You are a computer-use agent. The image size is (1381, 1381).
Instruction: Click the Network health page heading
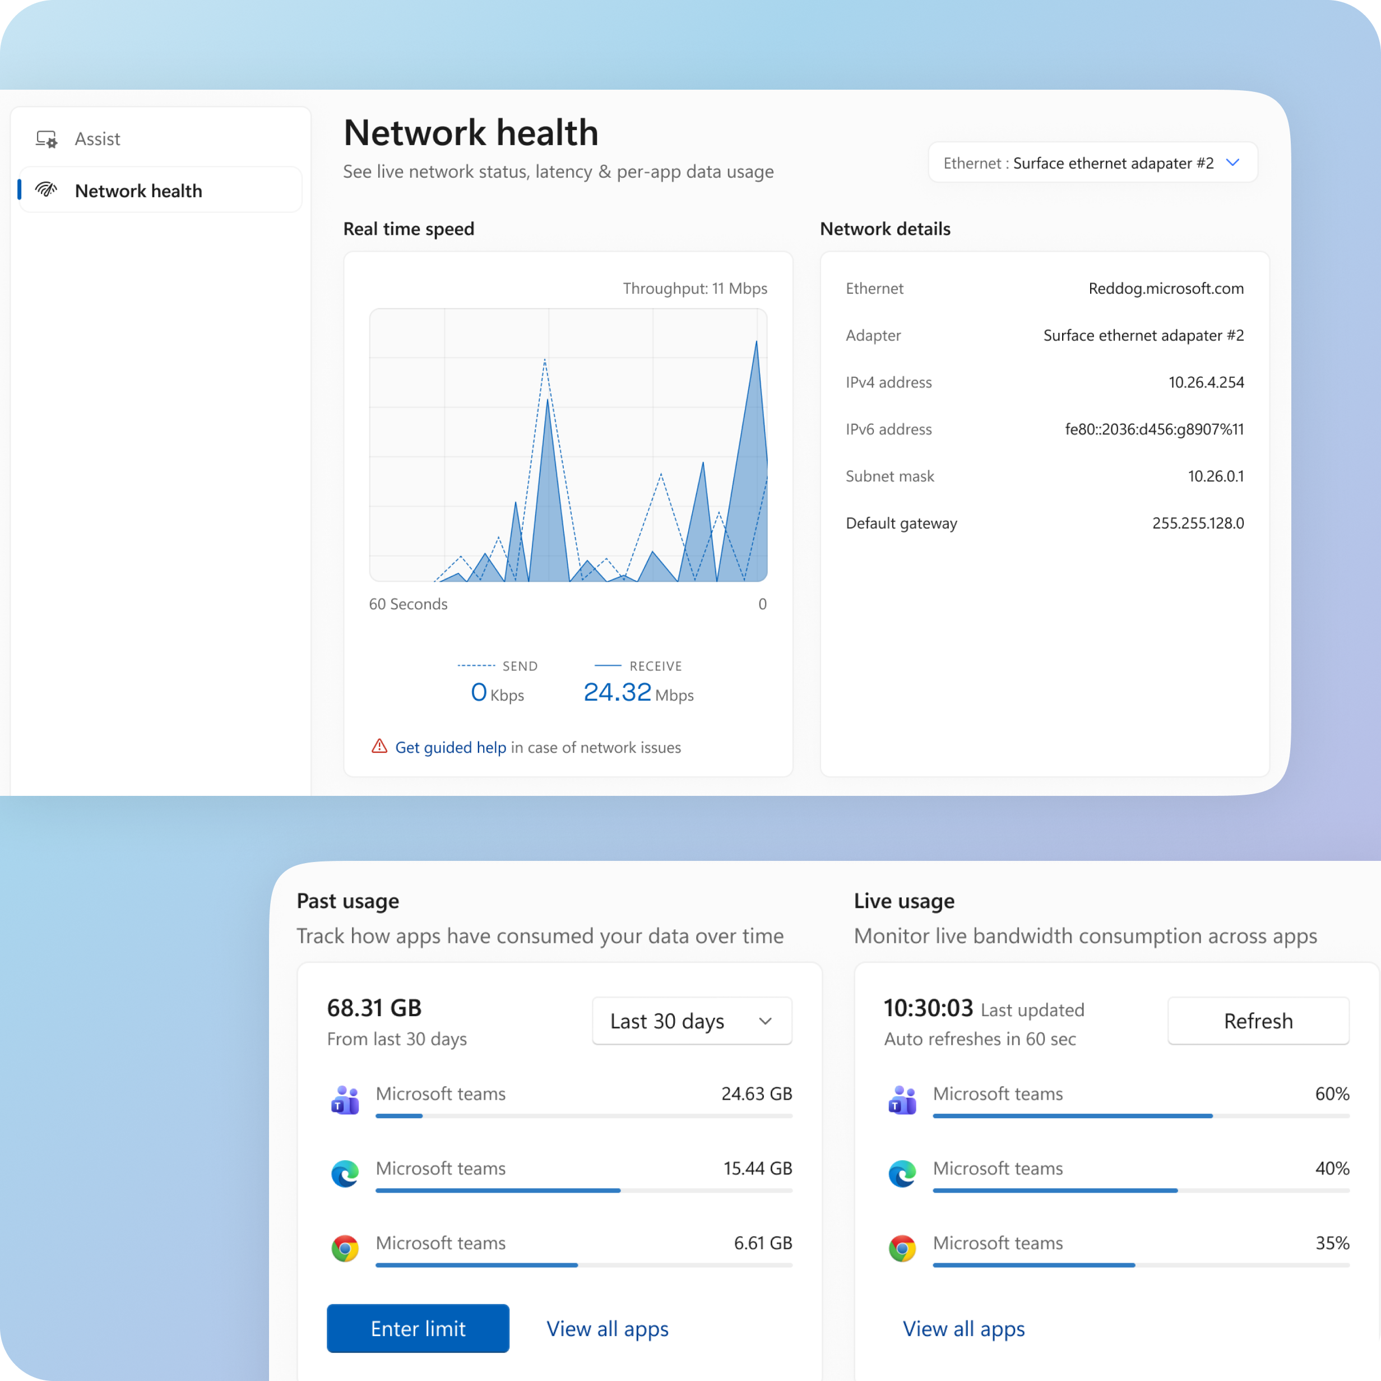[471, 133]
